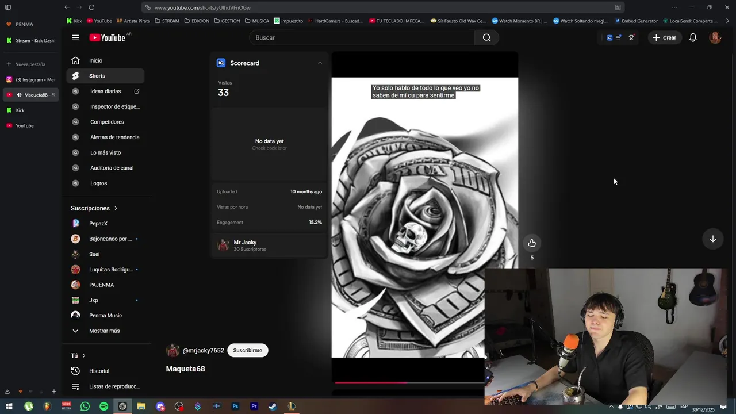The image size is (736, 414).
Task: Click the search magnifier button
Action: coord(486,37)
